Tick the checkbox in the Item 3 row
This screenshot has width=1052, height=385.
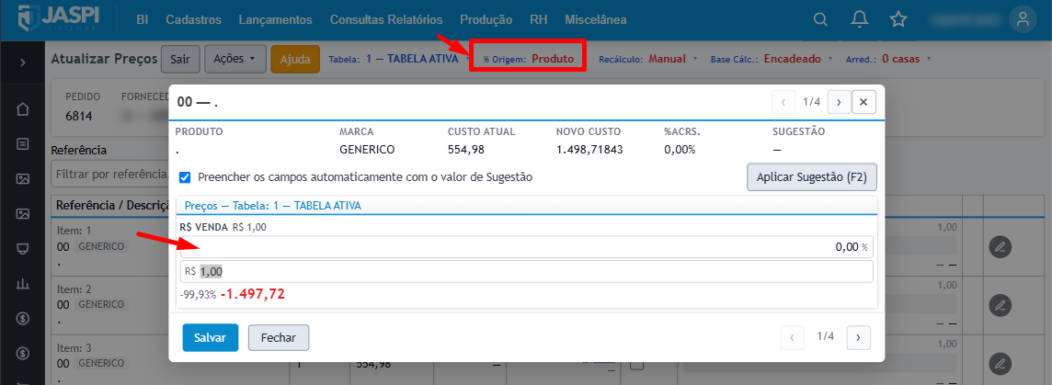click(x=636, y=365)
